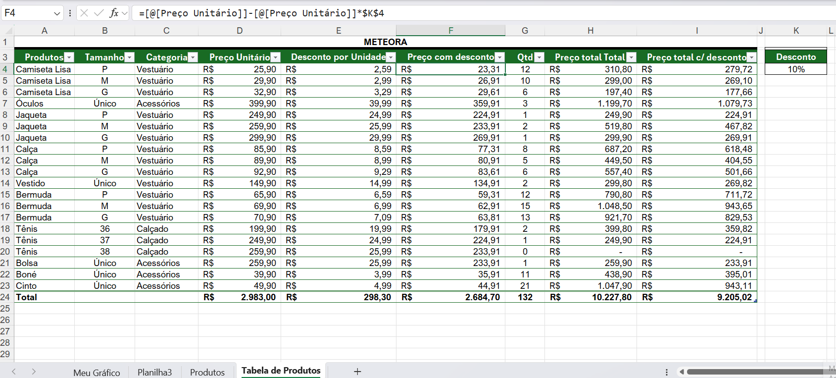836x378 pixels.
Task: Click the 687,20 total cell
Action: click(590, 149)
